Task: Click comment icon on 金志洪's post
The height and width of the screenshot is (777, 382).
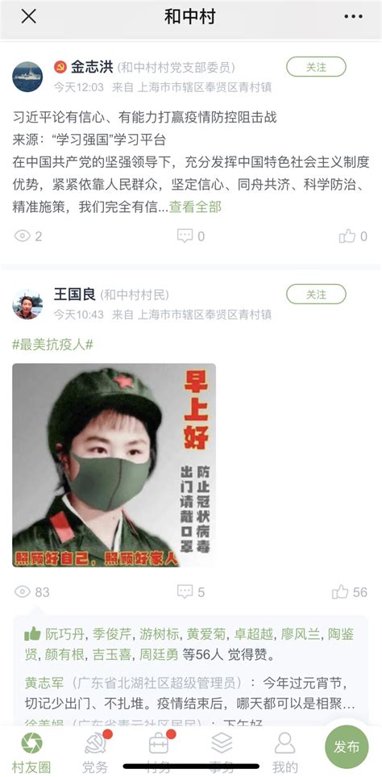Action: point(185,236)
